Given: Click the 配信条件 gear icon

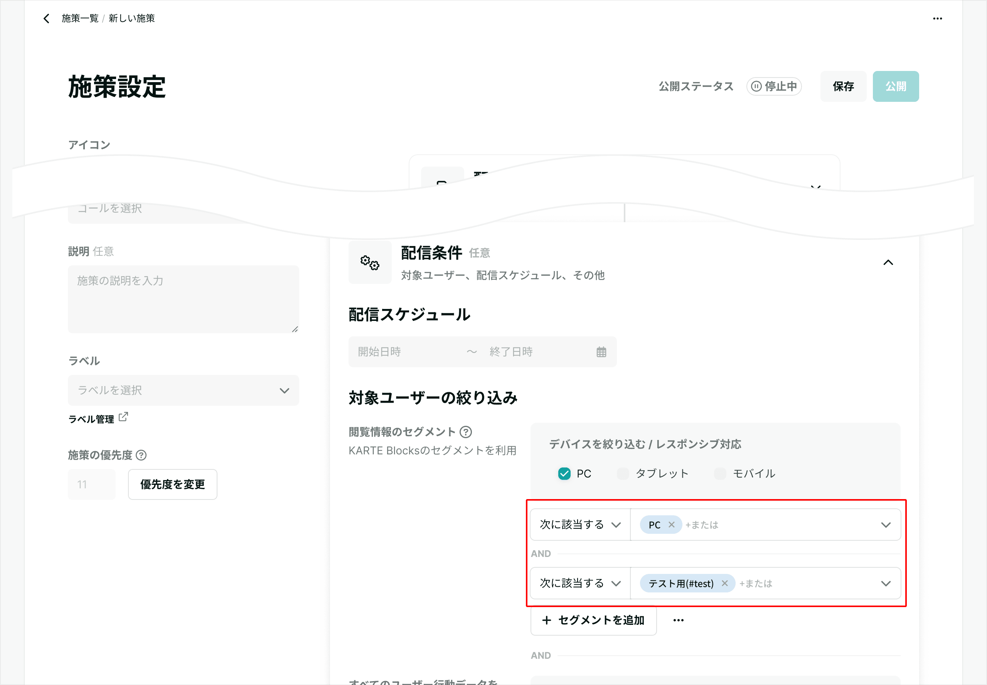Looking at the screenshot, I should tap(370, 262).
